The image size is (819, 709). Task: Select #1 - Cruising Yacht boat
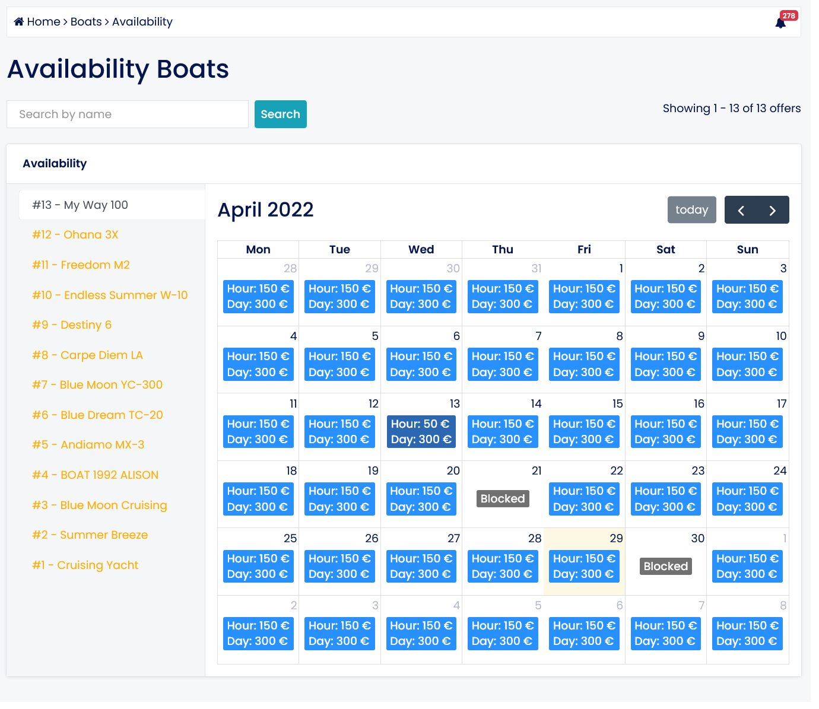click(x=85, y=565)
